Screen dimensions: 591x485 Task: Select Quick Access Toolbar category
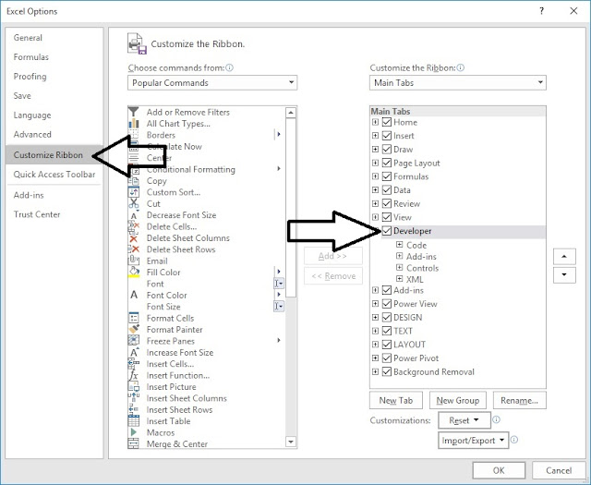click(x=54, y=175)
